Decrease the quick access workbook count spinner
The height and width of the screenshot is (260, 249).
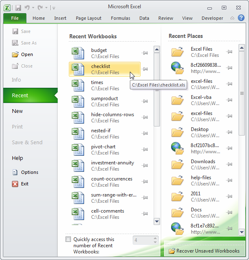pos(155,242)
